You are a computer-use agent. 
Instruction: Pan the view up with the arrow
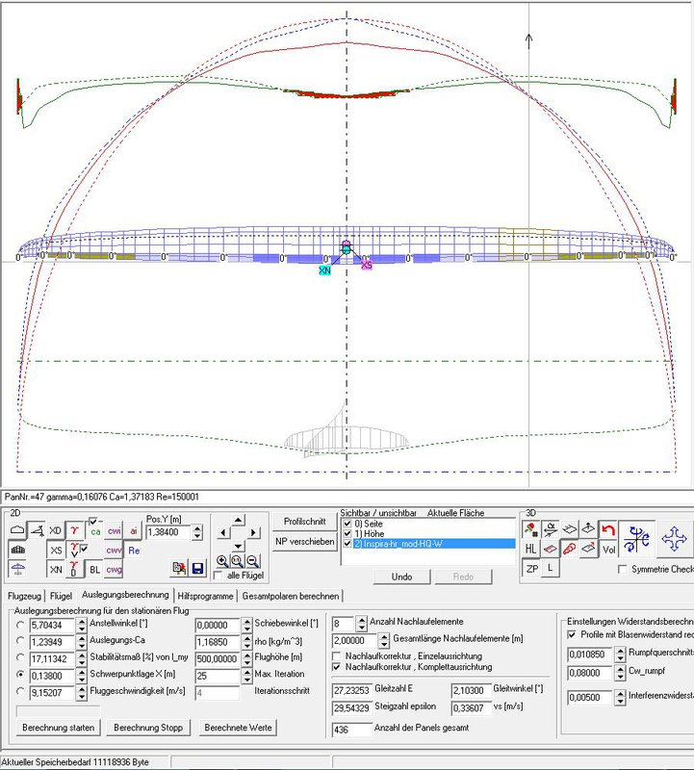[x=238, y=520]
